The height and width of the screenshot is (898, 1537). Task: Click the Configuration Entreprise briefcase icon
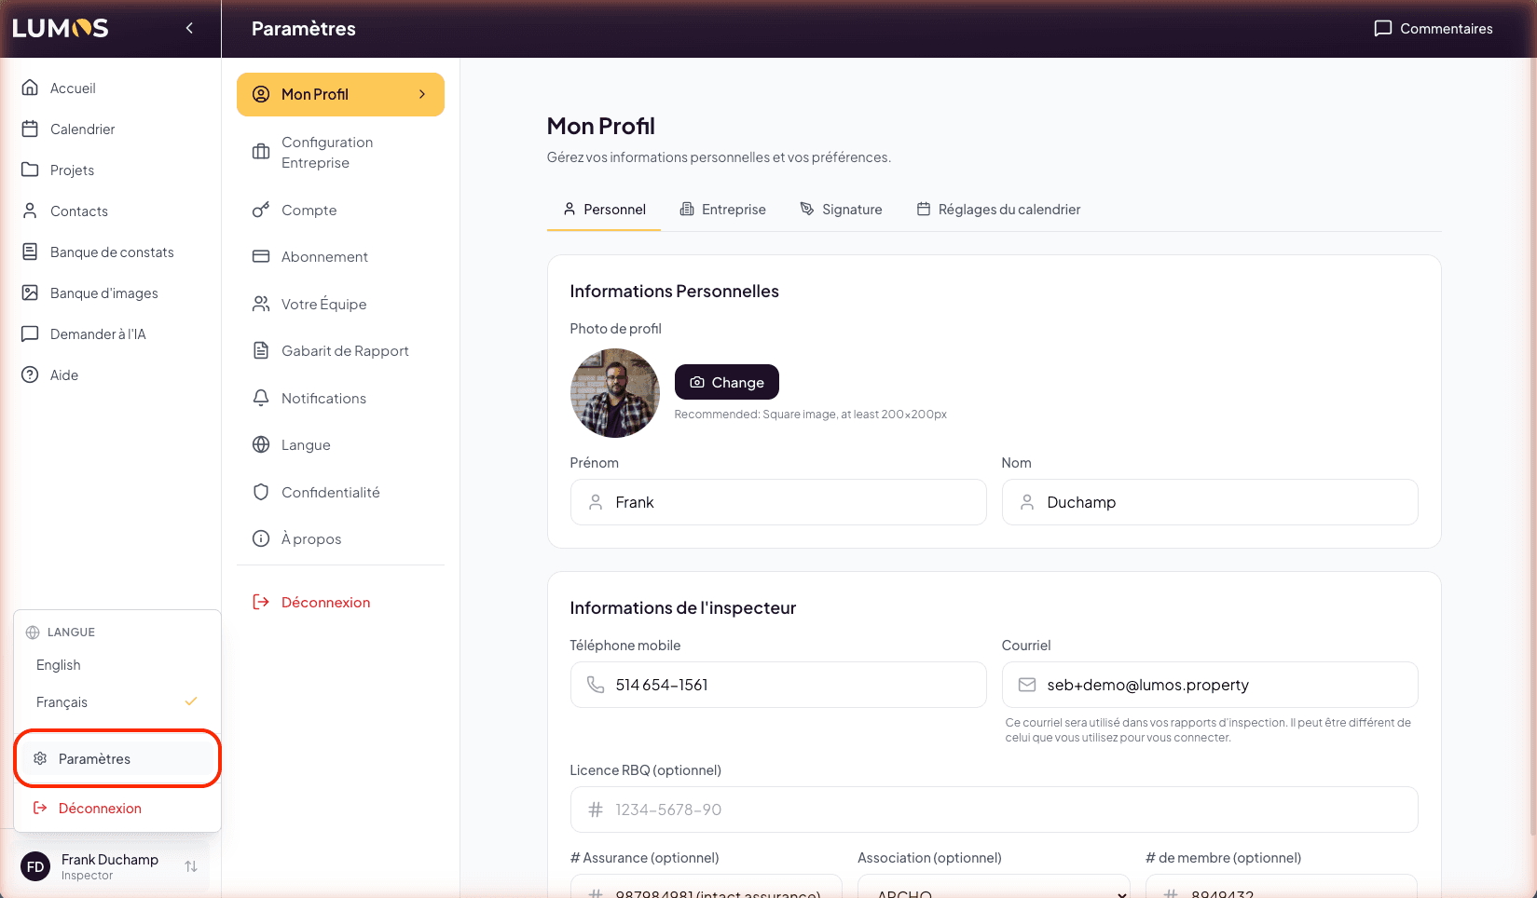click(261, 152)
